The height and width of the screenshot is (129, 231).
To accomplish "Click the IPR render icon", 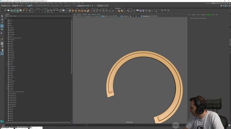I will coord(82,6).
